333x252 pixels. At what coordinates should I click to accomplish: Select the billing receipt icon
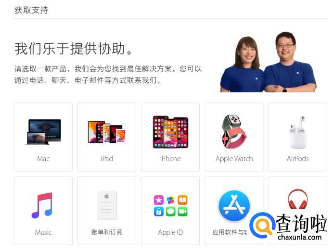(107, 205)
